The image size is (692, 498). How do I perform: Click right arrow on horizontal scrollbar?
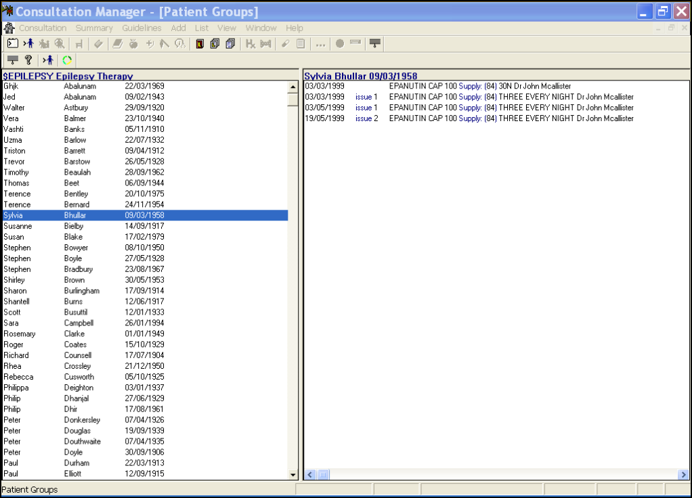(x=683, y=475)
